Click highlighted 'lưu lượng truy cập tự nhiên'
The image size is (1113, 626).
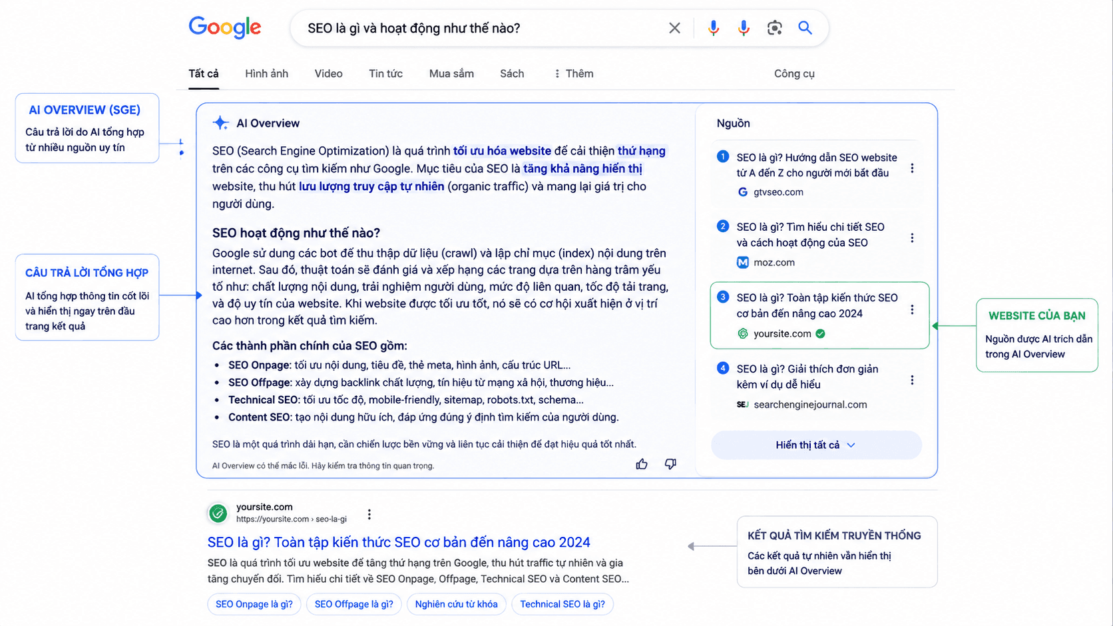coord(371,186)
